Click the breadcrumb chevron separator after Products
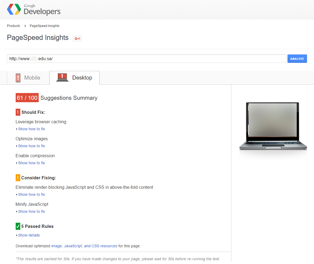 tap(25, 26)
